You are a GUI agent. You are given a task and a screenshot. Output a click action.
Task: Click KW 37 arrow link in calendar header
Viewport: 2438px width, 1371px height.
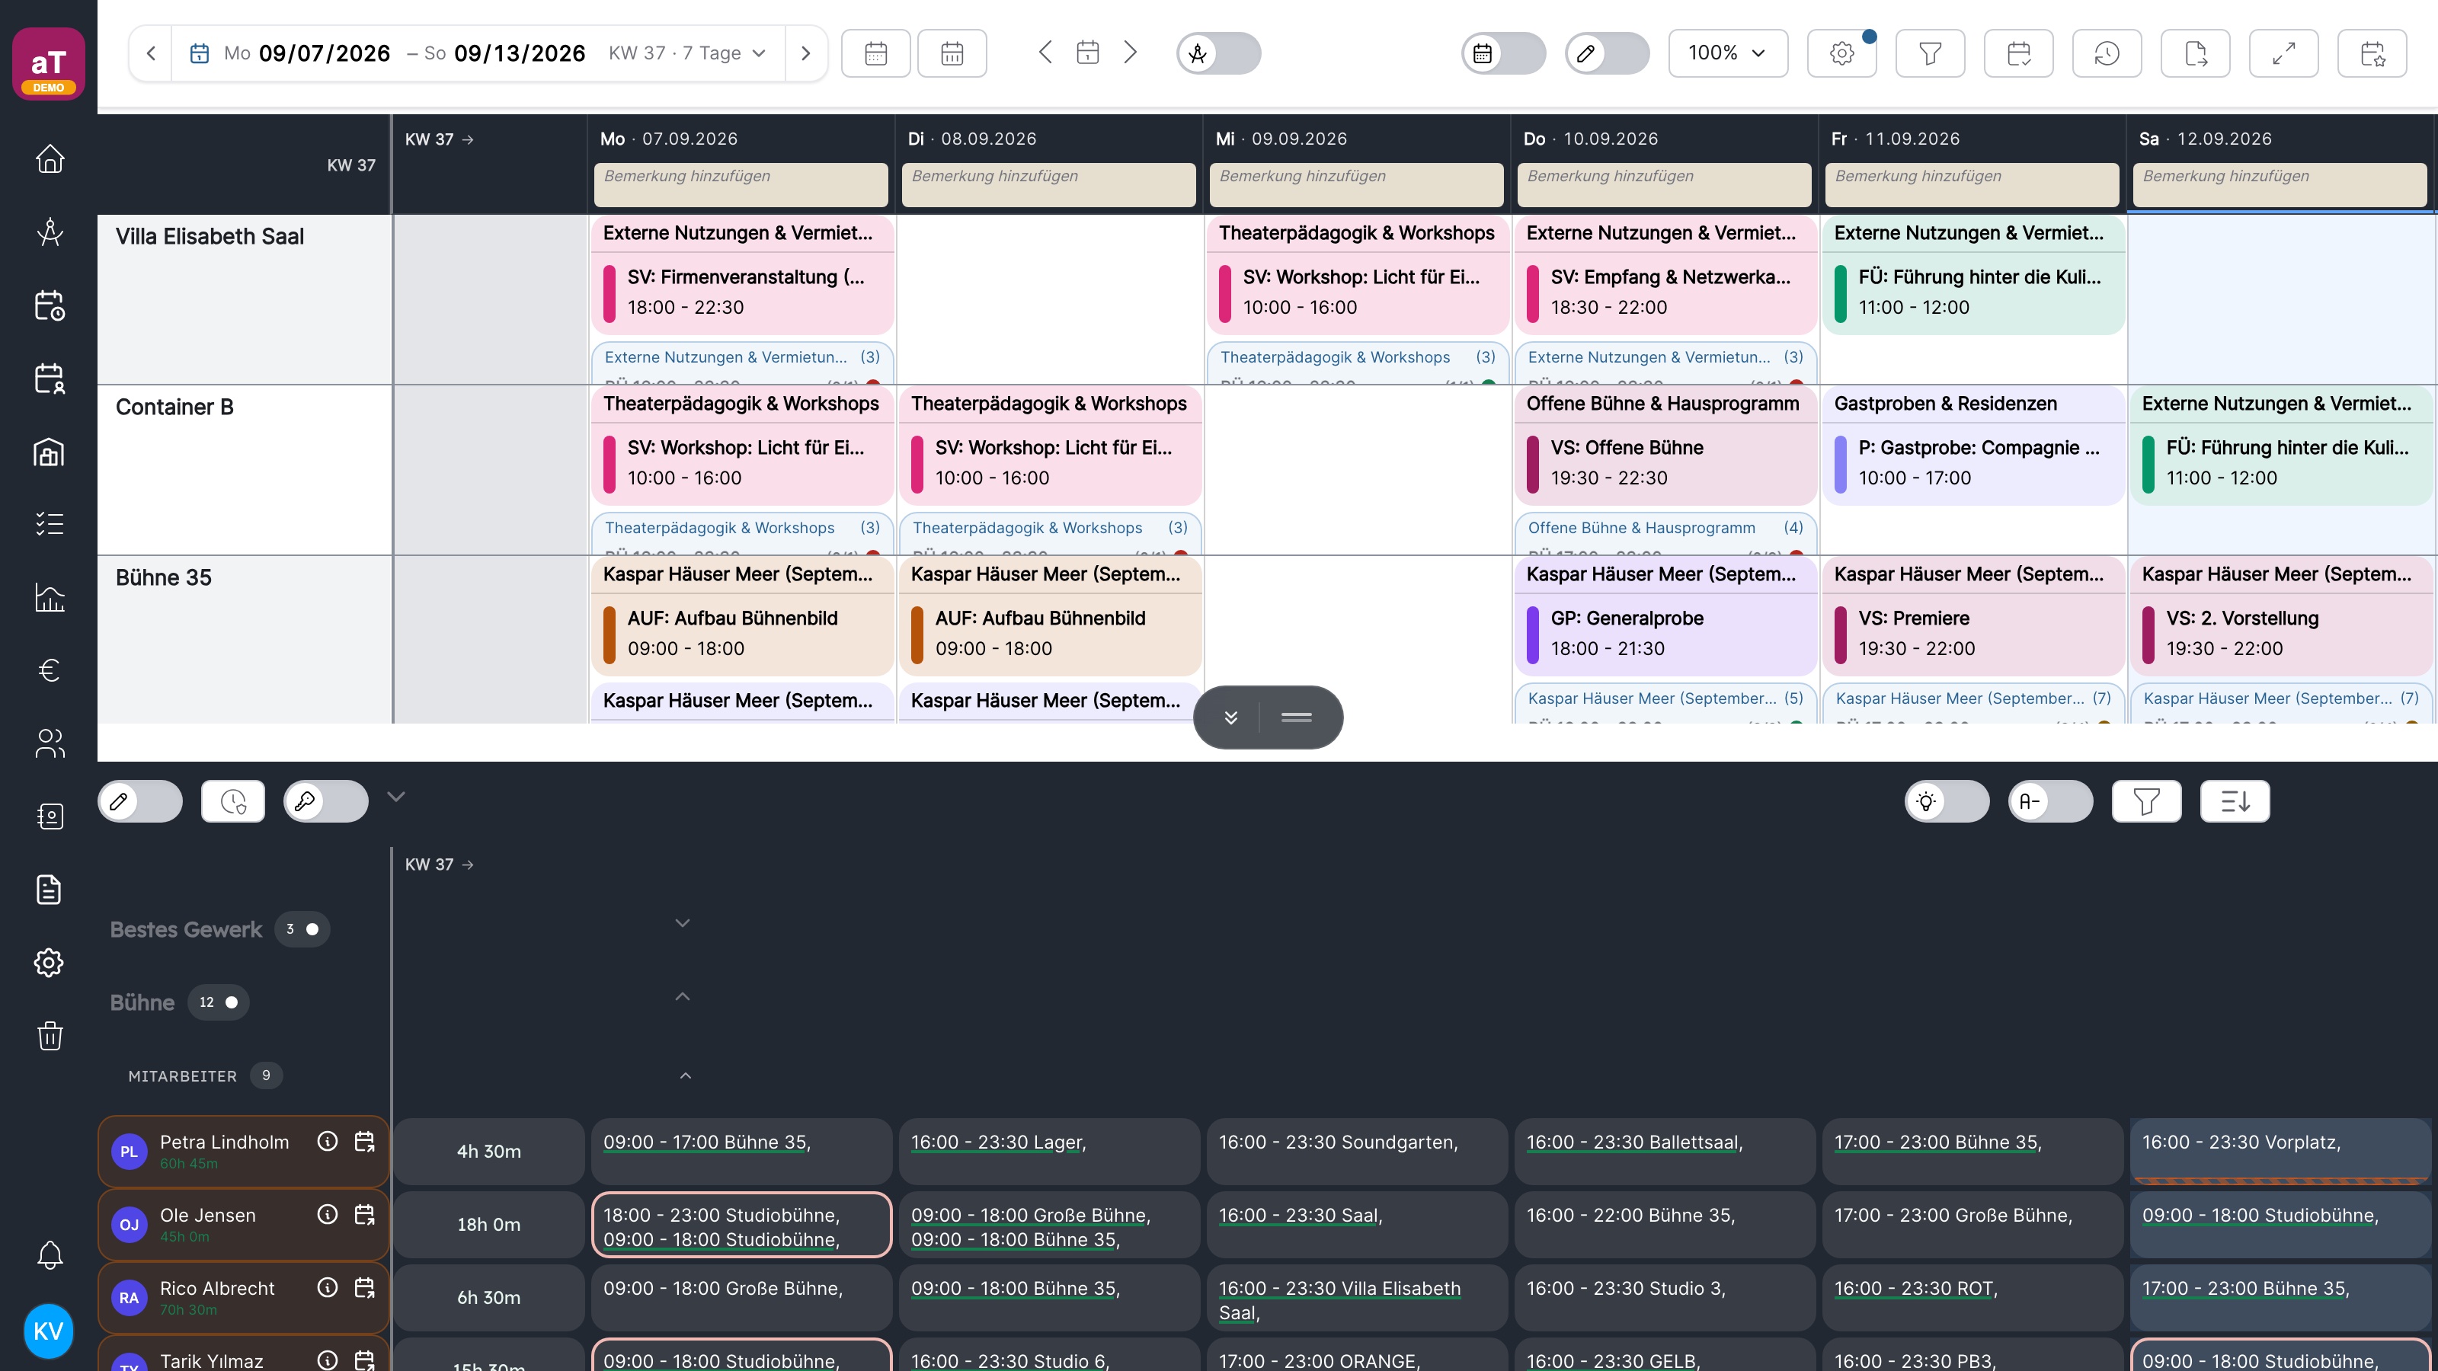[439, 139]
